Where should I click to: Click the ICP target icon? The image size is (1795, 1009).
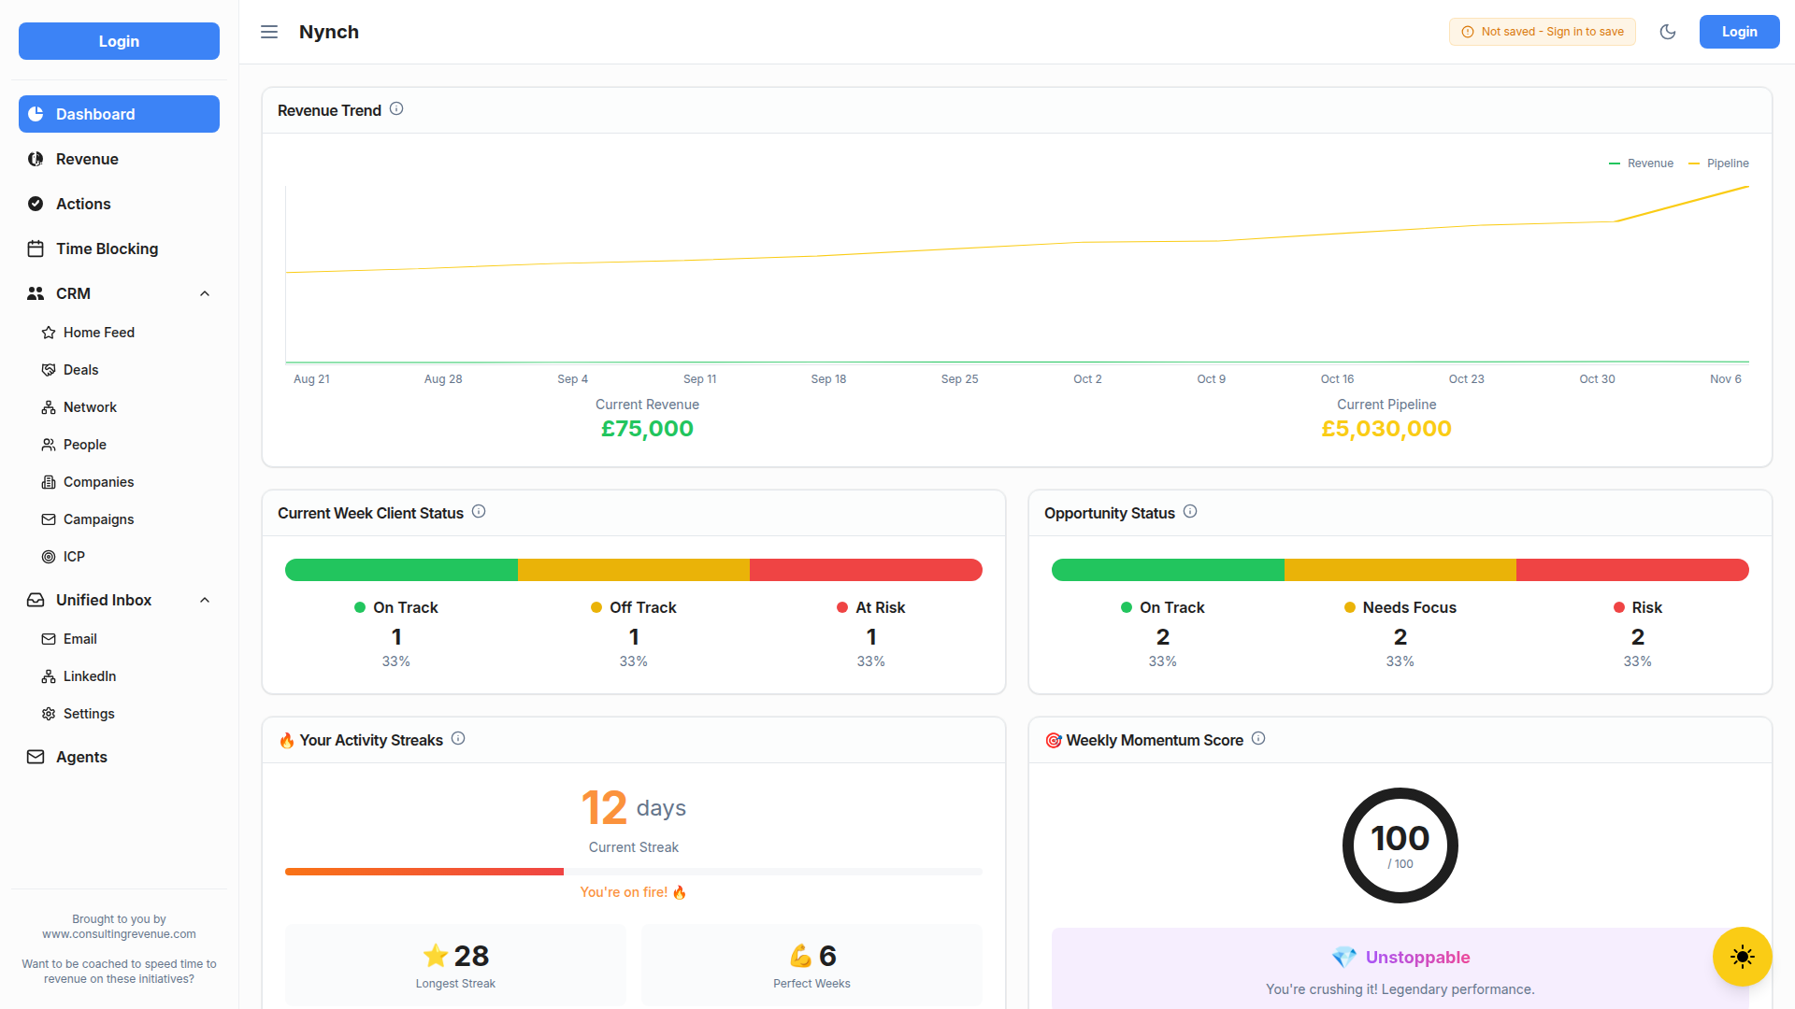point(49,557)
